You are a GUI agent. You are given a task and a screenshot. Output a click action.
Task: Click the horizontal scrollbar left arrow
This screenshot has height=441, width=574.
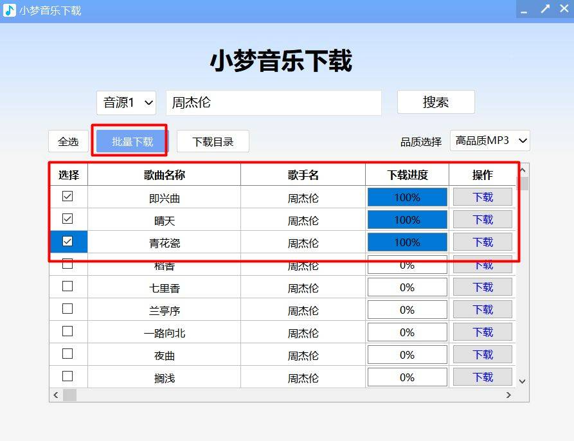[56, 395]
